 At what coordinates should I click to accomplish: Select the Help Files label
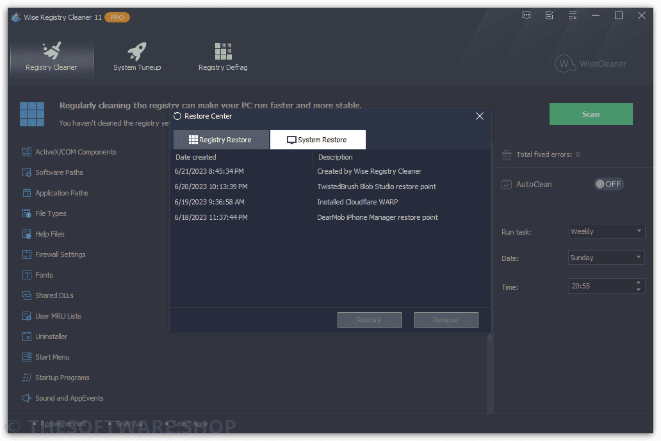[x=50, y=234]
